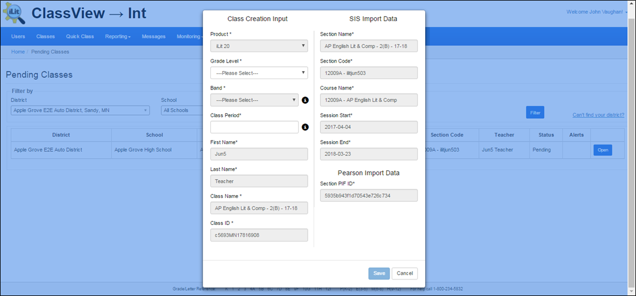
Task: Go to the Classes menu
Action: (45, 37)
